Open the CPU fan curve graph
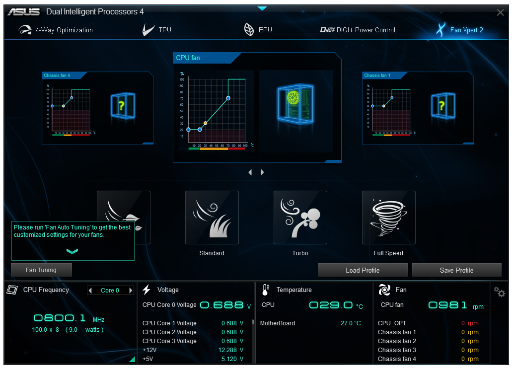Screen dimensions: 512x368 click(216, 111)
